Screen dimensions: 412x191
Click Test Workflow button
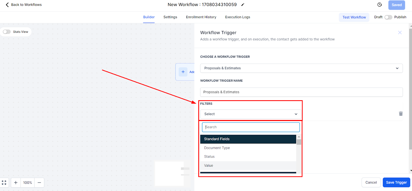(x=354, y=17)
